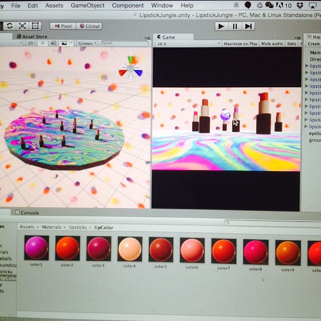The width and height of the screenshot is (321, 321).
Task: Click the Mute audio button
Action: [272, 44]
